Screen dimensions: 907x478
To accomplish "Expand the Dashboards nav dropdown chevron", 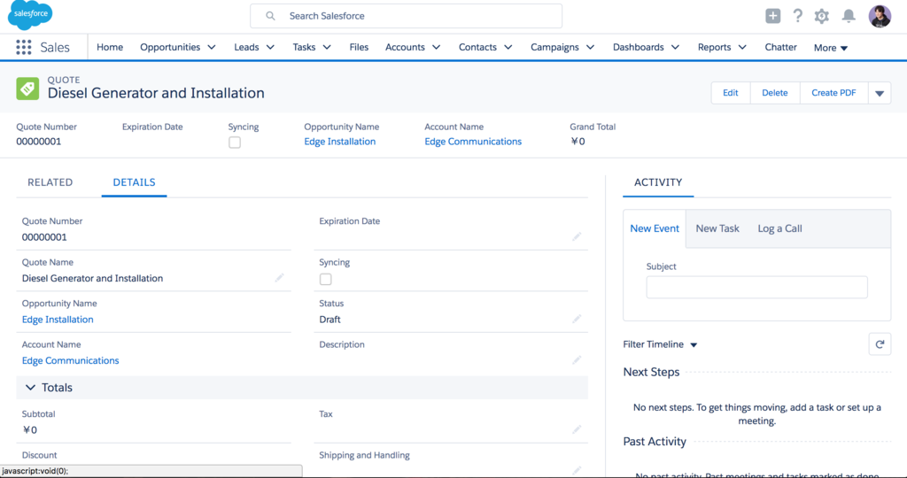I will (x=675, y=48).
